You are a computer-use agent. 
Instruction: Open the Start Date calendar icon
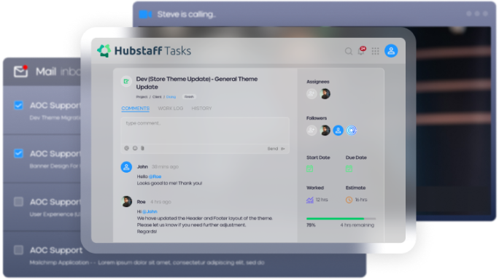[x=309, y=168]
